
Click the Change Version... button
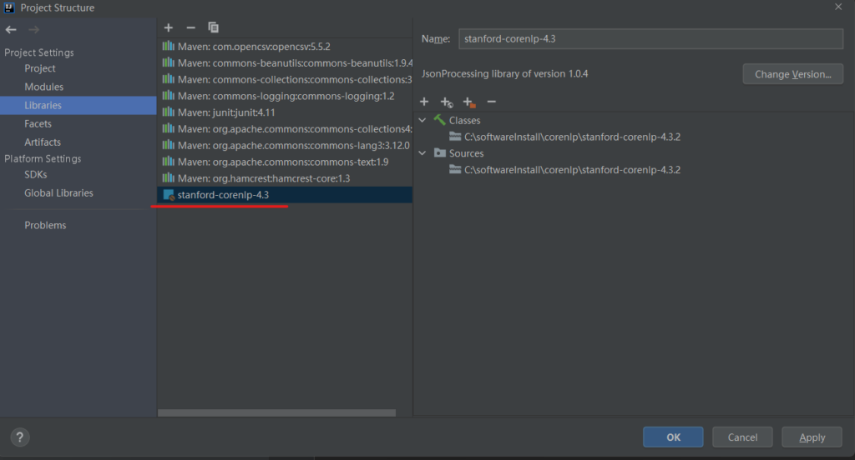(793, 74)
